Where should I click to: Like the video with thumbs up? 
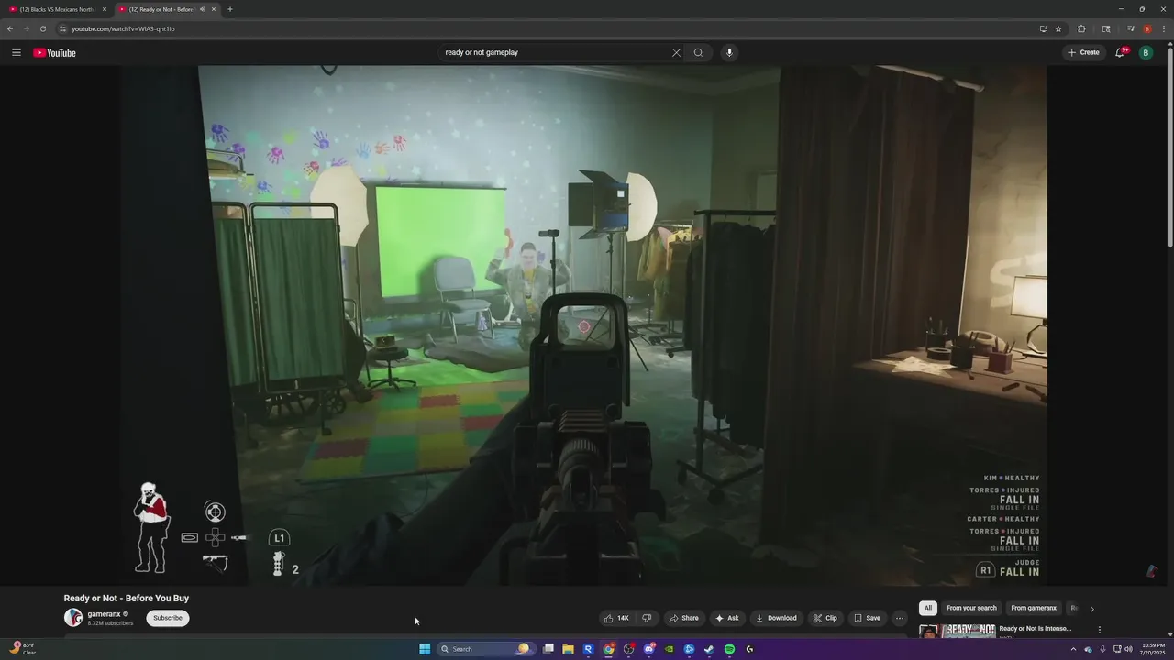coord(616,618)
